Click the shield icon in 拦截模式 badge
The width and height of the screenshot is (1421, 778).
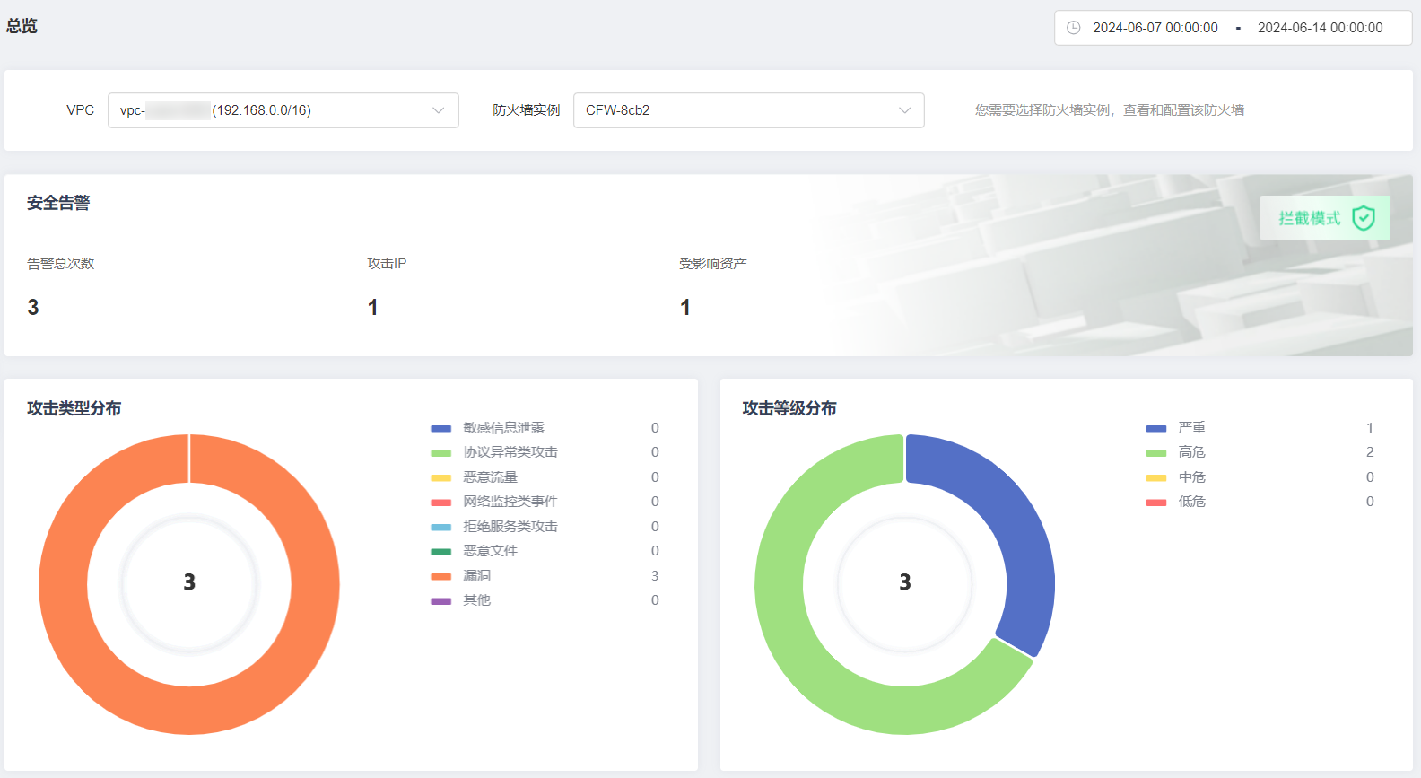[1363, 218]
